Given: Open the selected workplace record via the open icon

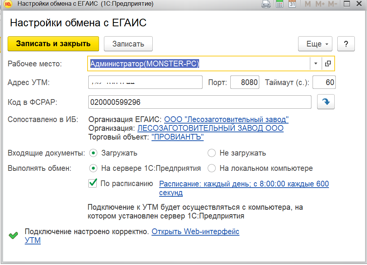Looking at the screenshot, I should coord(328,63).
